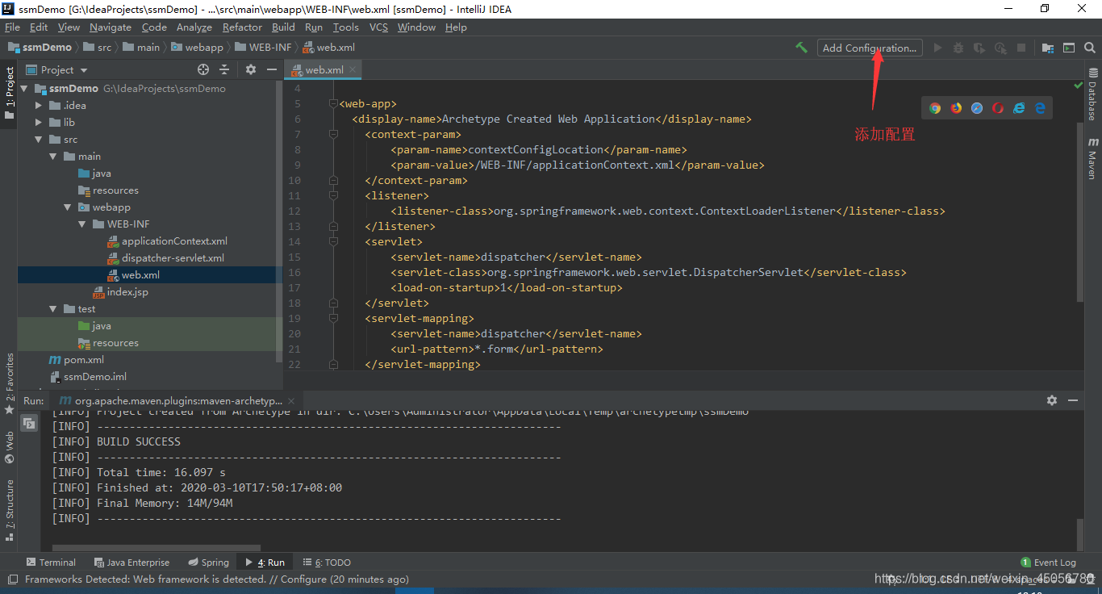This screenshot has width=1102, height=594.
Task: Toggle the Terminal tool window
Action: pyautogui.click(x=51, y=563)
